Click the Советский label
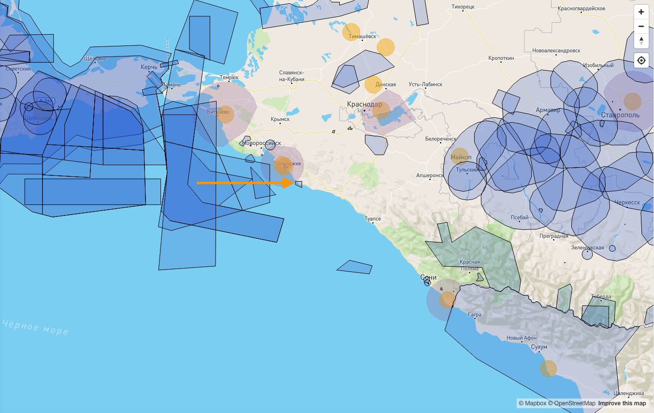The image size is (654, 413). click(18, 69)
